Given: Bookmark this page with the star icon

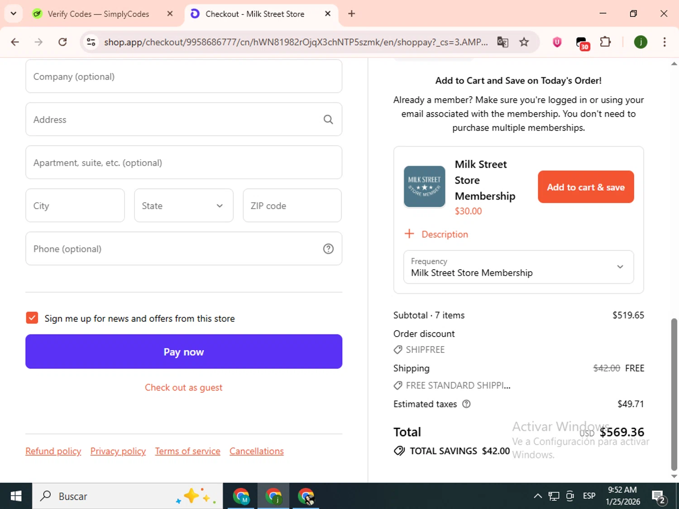Looking at the screenshot, I should click(524, 42).
